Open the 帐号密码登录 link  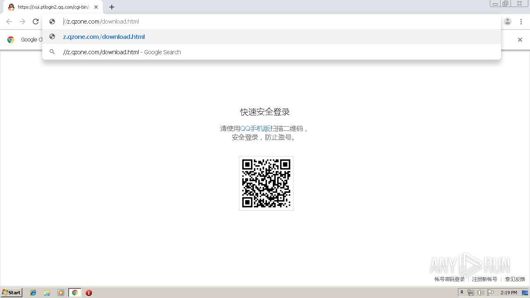450,279
